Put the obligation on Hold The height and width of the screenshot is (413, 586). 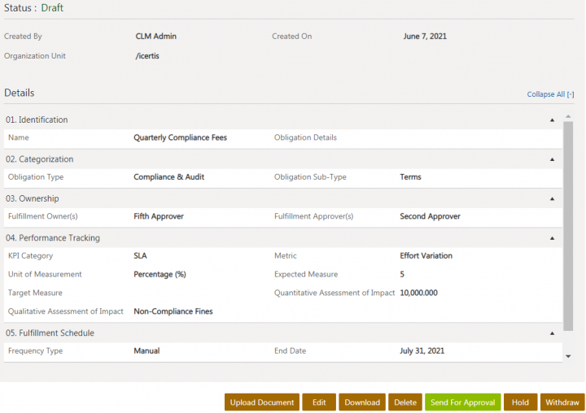pyautogui.click(x=520, y=402)
